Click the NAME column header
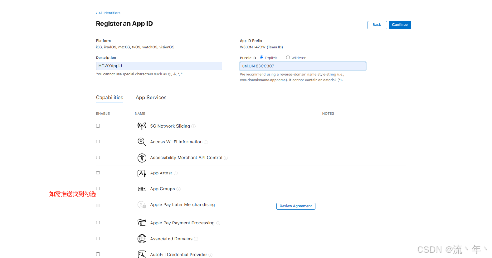The width and height of the screenshot is (492, 258). click(x=140, y=113)
